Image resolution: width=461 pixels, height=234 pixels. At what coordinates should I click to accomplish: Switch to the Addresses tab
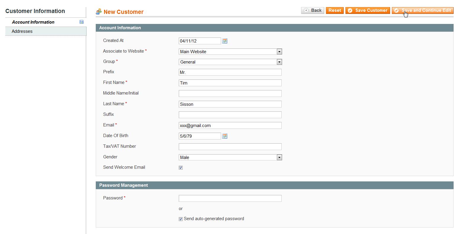click(x=22, y=31)
